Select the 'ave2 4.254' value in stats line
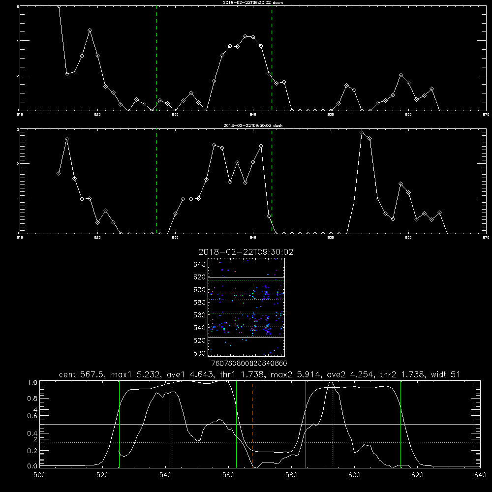This screenshot has height=492, width=492. 350,374
